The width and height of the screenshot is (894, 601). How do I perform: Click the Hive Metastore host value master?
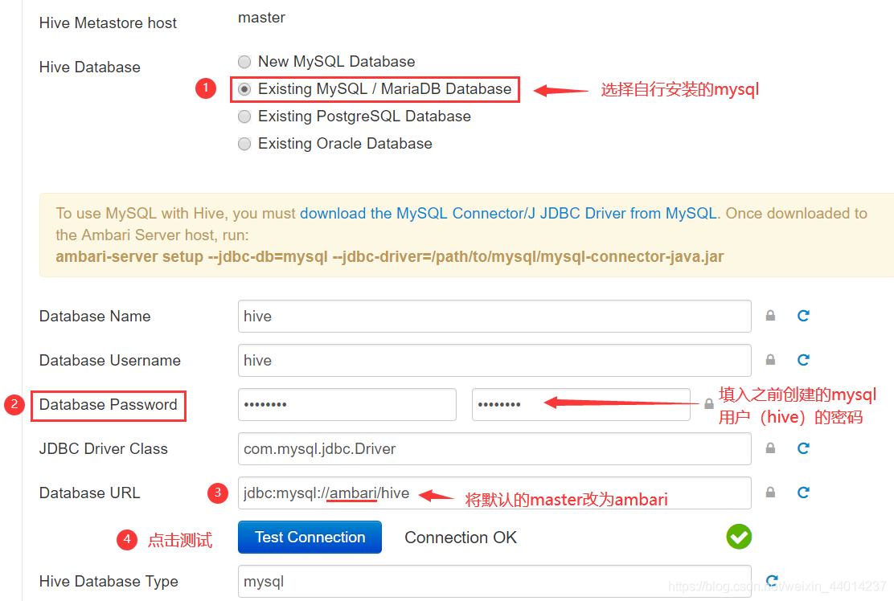point(262,18)
